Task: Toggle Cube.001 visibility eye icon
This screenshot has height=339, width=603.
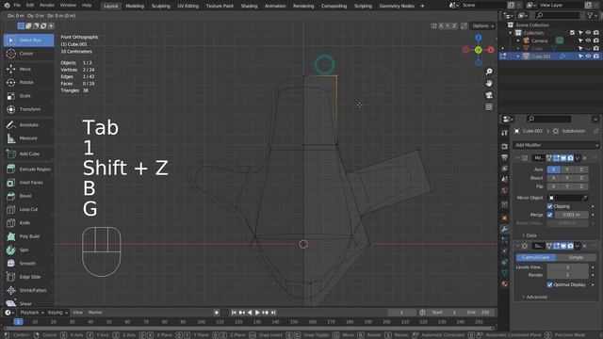Action: (x=588, y=56)
